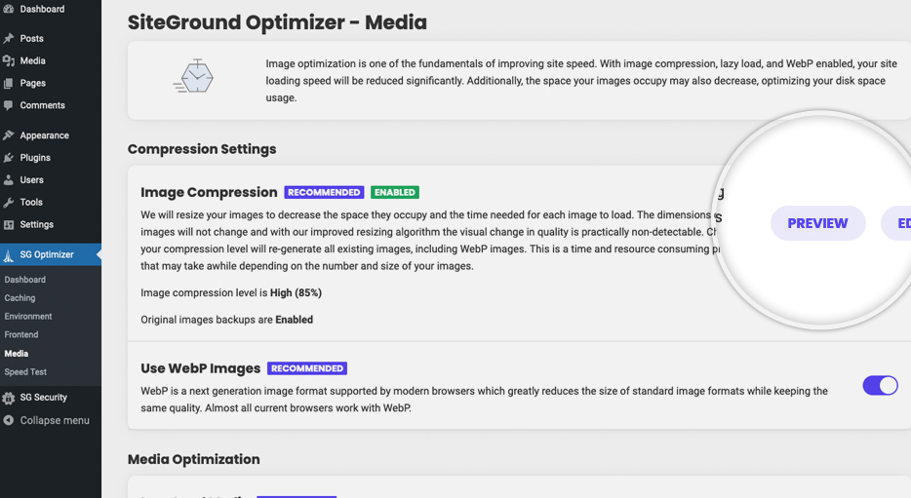
Task: Click the Plugins plug icon
Action: coord(8,157)
